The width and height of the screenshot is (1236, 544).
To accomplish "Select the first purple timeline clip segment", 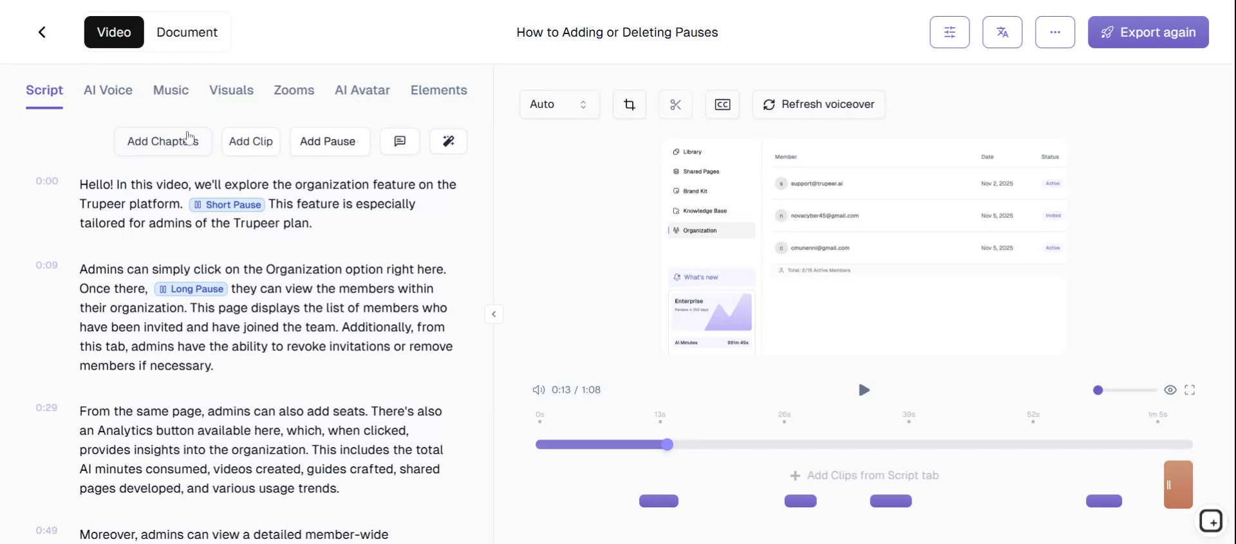I will [x=659, y=501].
